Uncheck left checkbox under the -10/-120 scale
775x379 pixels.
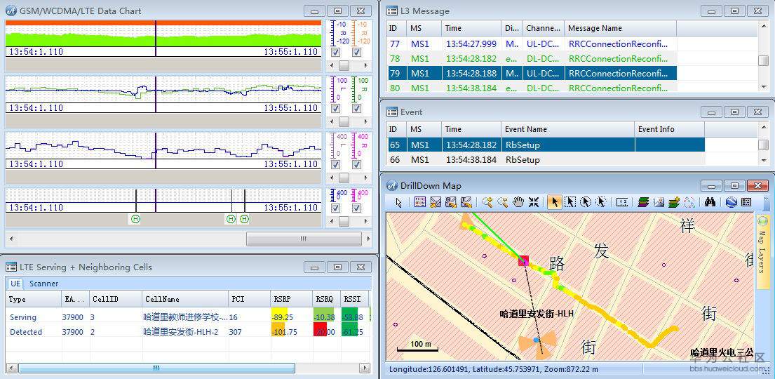[336, 53]
